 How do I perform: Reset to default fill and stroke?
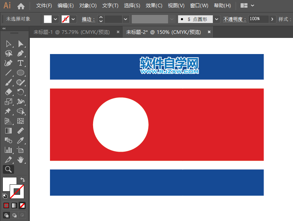(x=4, y=196)
